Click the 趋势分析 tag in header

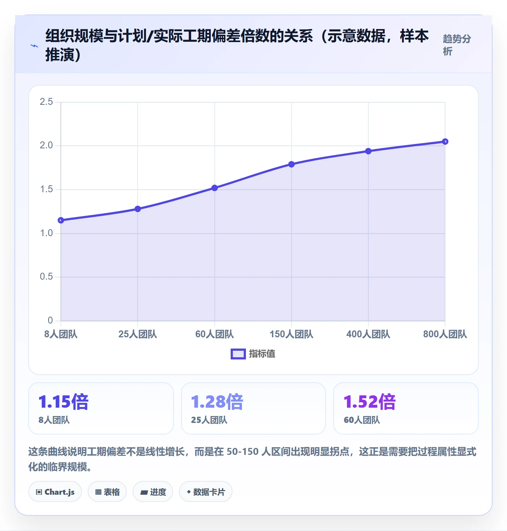tap(457, 45)
